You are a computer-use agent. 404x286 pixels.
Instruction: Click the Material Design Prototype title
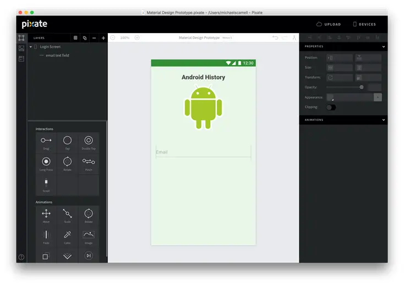199,38
